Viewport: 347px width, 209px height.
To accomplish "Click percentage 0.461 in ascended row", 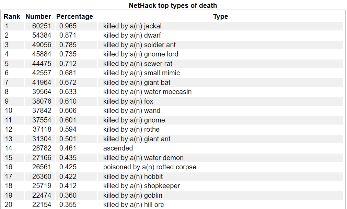I will pyautogui.click(x=68, y=148).
